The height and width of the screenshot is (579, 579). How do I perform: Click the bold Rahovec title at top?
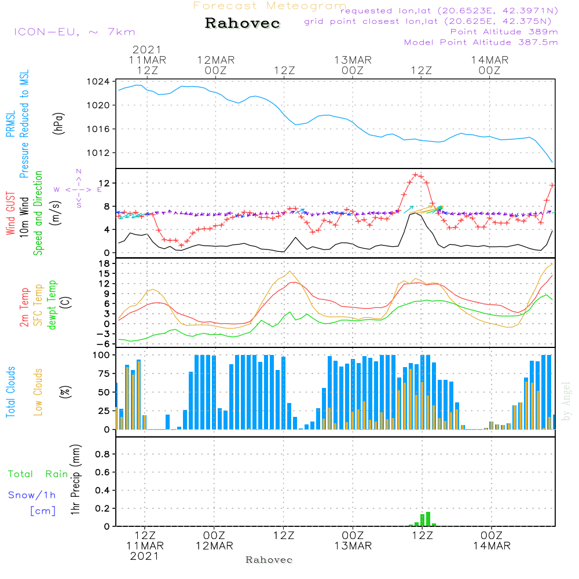pos(243,24)
